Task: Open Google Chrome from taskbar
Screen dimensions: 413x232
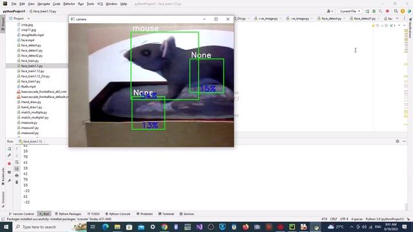Action: 165,227
